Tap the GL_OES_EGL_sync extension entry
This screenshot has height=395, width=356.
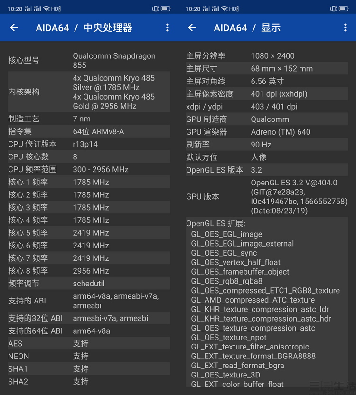[x=224, y=253]
